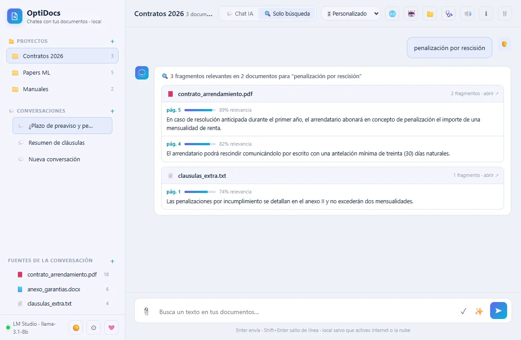Switch to Chat IA mode

pos(240,13)
